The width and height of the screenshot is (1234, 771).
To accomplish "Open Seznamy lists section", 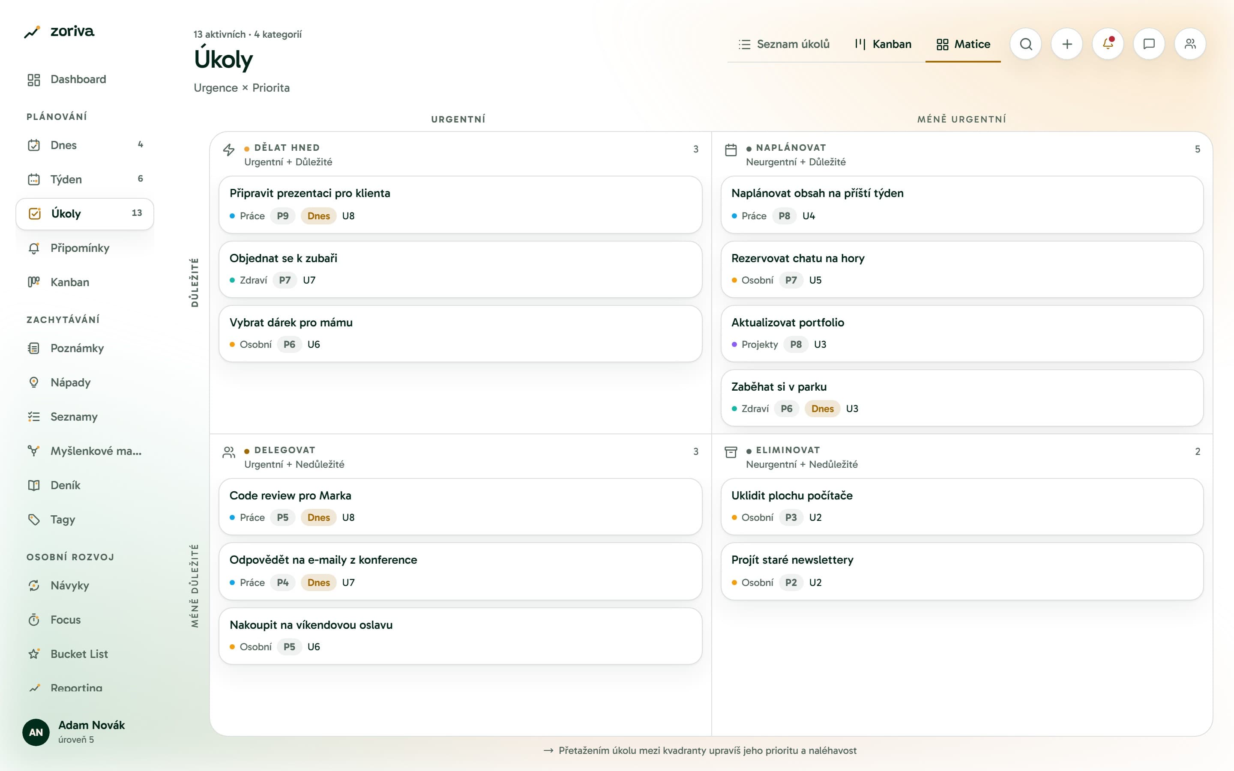I will (x=85, y=417).
